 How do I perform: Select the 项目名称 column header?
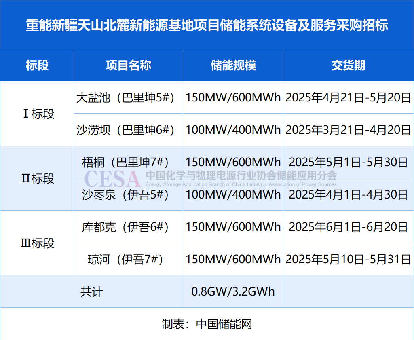(128, 65)
